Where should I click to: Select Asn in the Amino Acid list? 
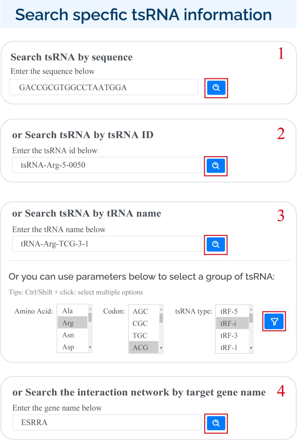click(x=72, y=335)
